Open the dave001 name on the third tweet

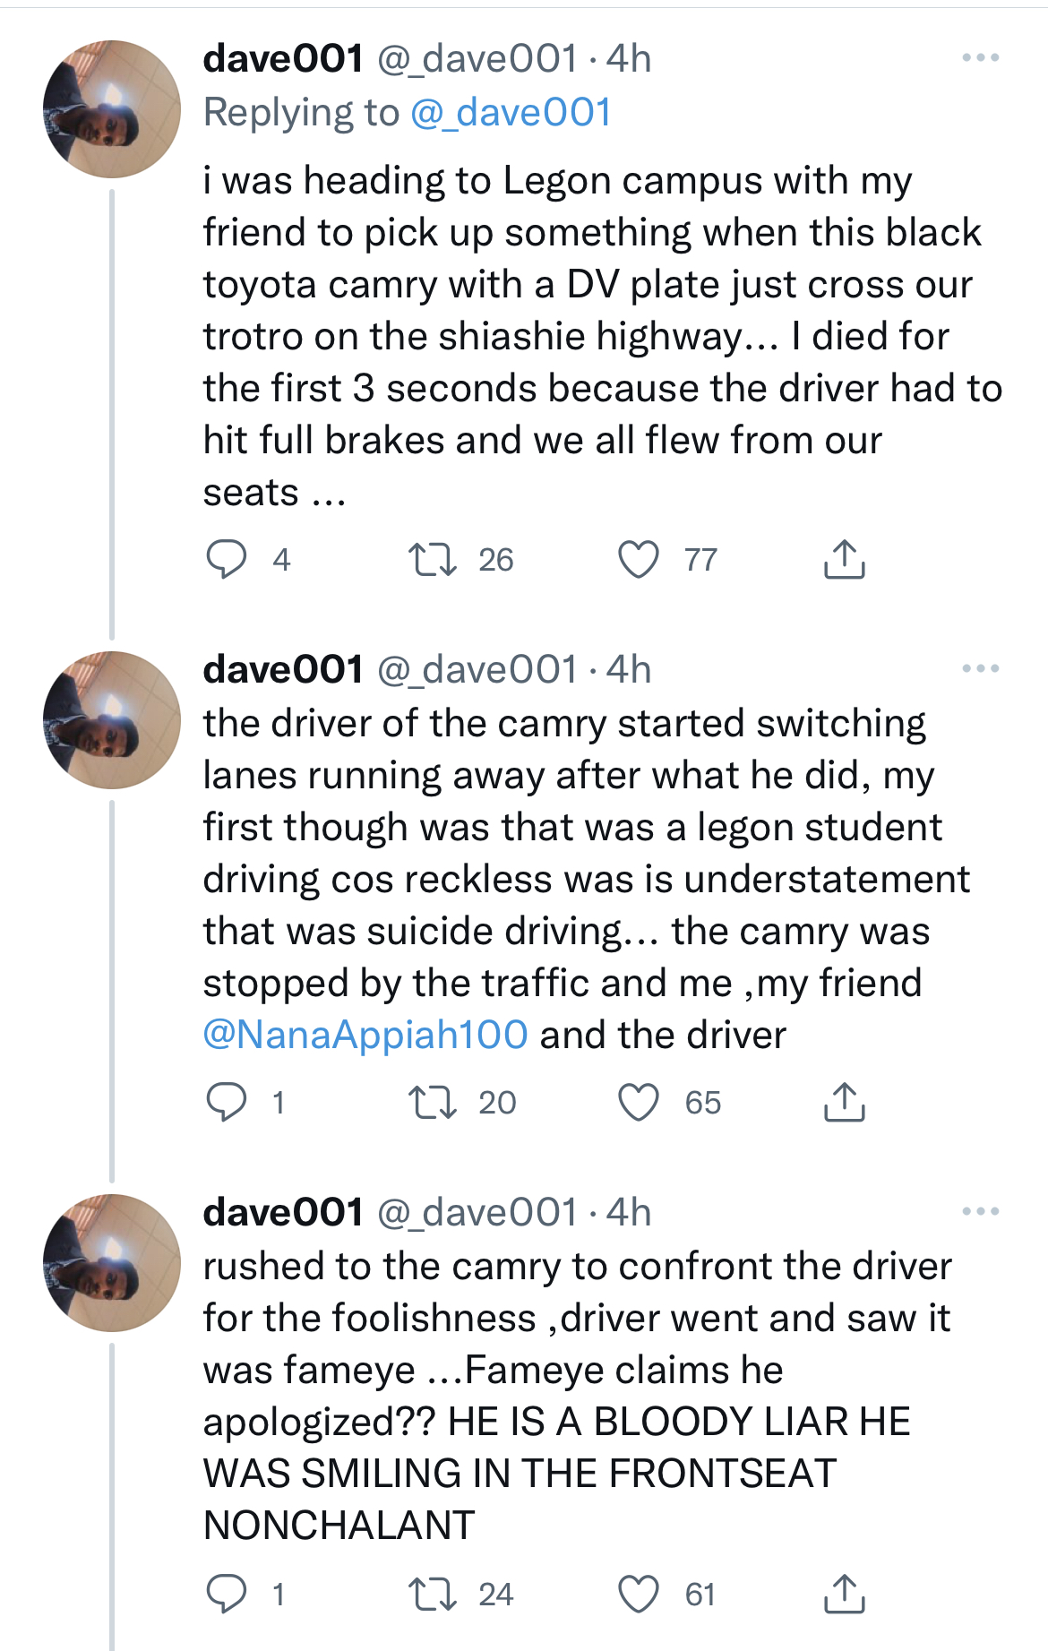283,1212
